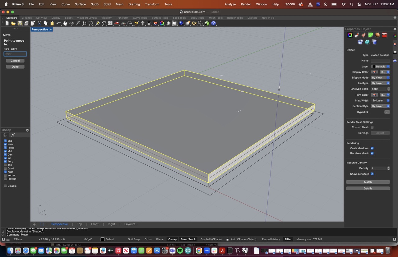Click the Paste clipboard icon
398x257 pixels.
52,23
